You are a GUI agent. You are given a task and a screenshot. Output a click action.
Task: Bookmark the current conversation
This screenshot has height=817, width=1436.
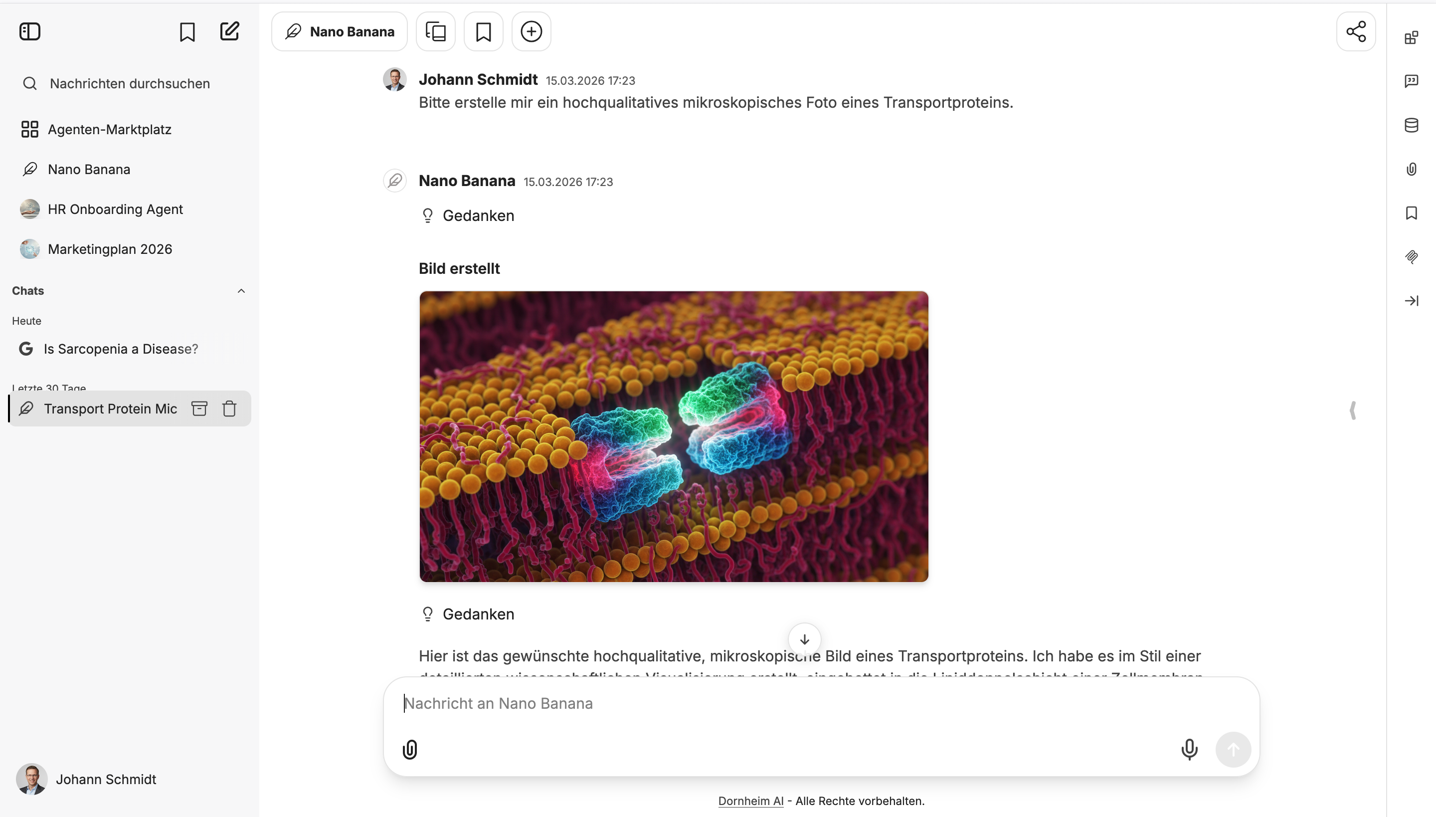[483, 31]
